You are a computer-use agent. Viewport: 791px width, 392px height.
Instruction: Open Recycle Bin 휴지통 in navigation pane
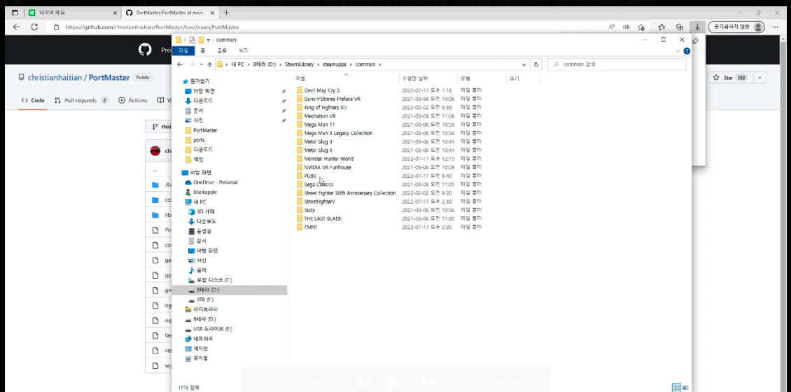(x=197, y=358)
